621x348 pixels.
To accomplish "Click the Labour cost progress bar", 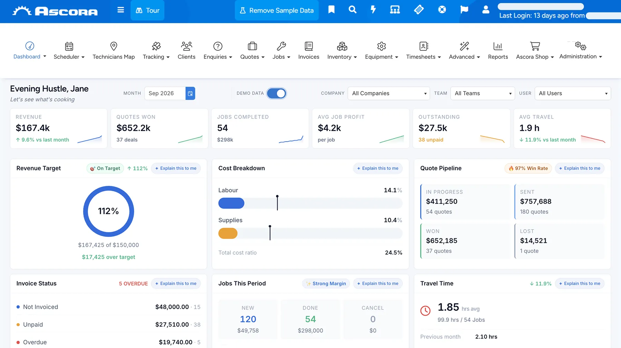I will pos(310,203).
